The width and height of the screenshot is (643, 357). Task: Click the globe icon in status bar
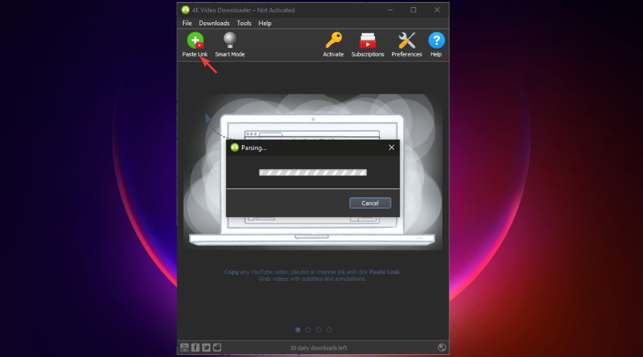(442, 348)
